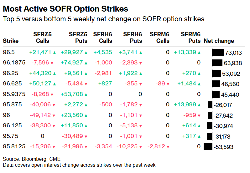The width and height of the screenshot is (250, 173).
Task: Click the Net change column header
Action: tap(219, 41)
